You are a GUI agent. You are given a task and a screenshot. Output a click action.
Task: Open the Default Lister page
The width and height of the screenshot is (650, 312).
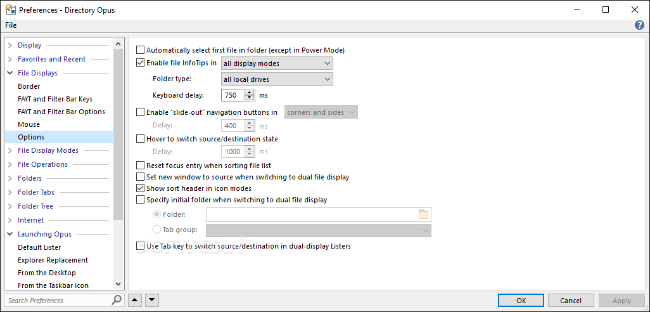(39, 247)
